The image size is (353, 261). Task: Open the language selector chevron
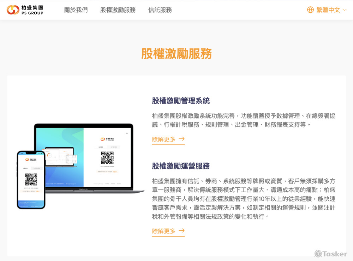(x=345, y=10)
